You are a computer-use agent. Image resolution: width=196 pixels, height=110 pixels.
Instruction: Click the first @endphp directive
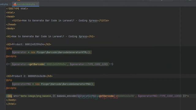[11, 56]
